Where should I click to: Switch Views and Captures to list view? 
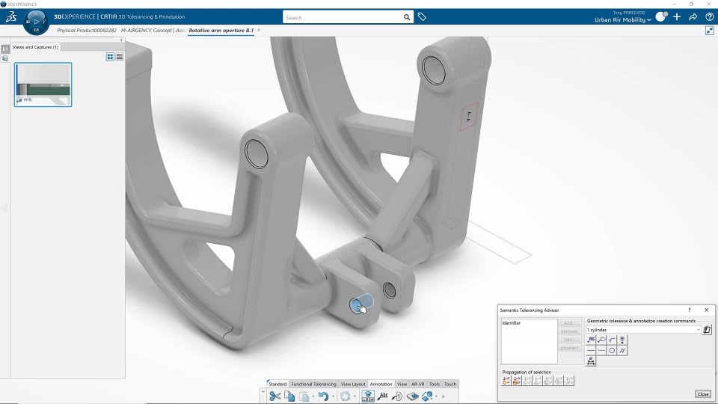pyautogui.click(x=120, y=56)
